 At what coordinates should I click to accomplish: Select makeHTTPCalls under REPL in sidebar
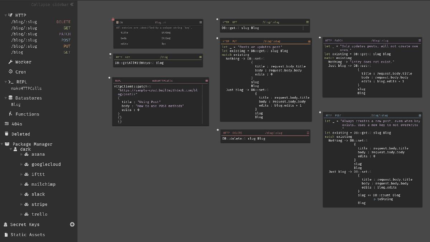point(26,88)
